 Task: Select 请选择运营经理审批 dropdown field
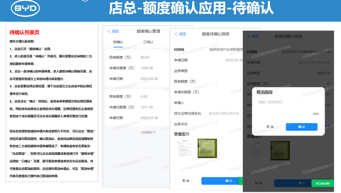(x=224, y=113)
